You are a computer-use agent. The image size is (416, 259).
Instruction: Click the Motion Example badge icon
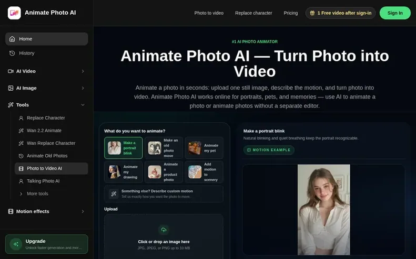click(249, 150)
